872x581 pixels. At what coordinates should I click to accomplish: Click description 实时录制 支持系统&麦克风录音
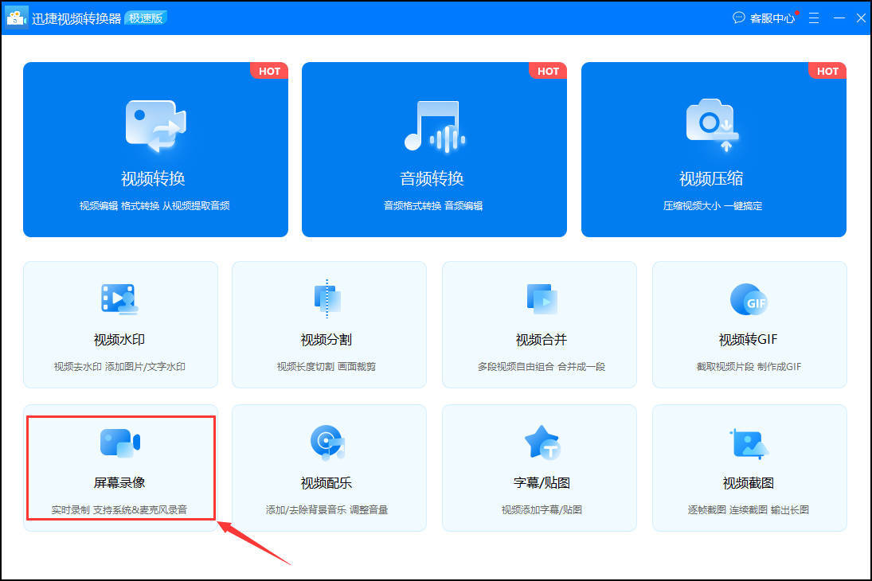point(119,510)
